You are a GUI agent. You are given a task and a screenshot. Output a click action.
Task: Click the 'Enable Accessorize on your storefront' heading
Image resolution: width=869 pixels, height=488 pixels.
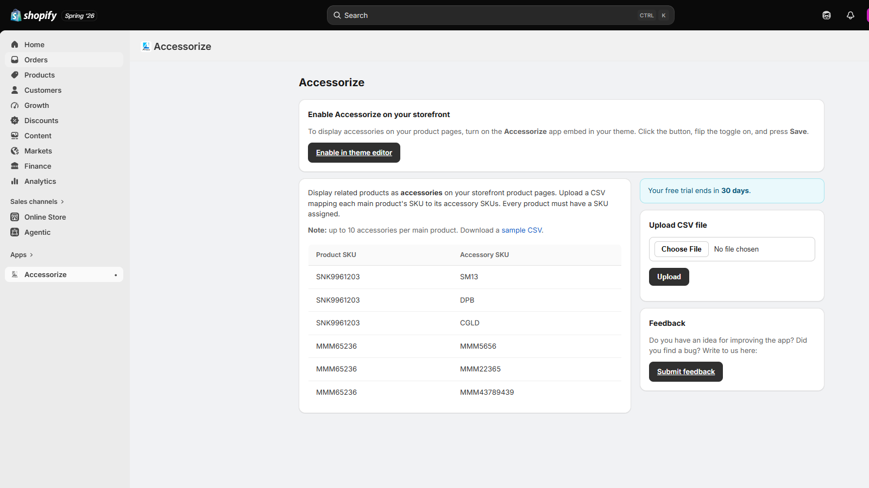(x=379, y=114)
